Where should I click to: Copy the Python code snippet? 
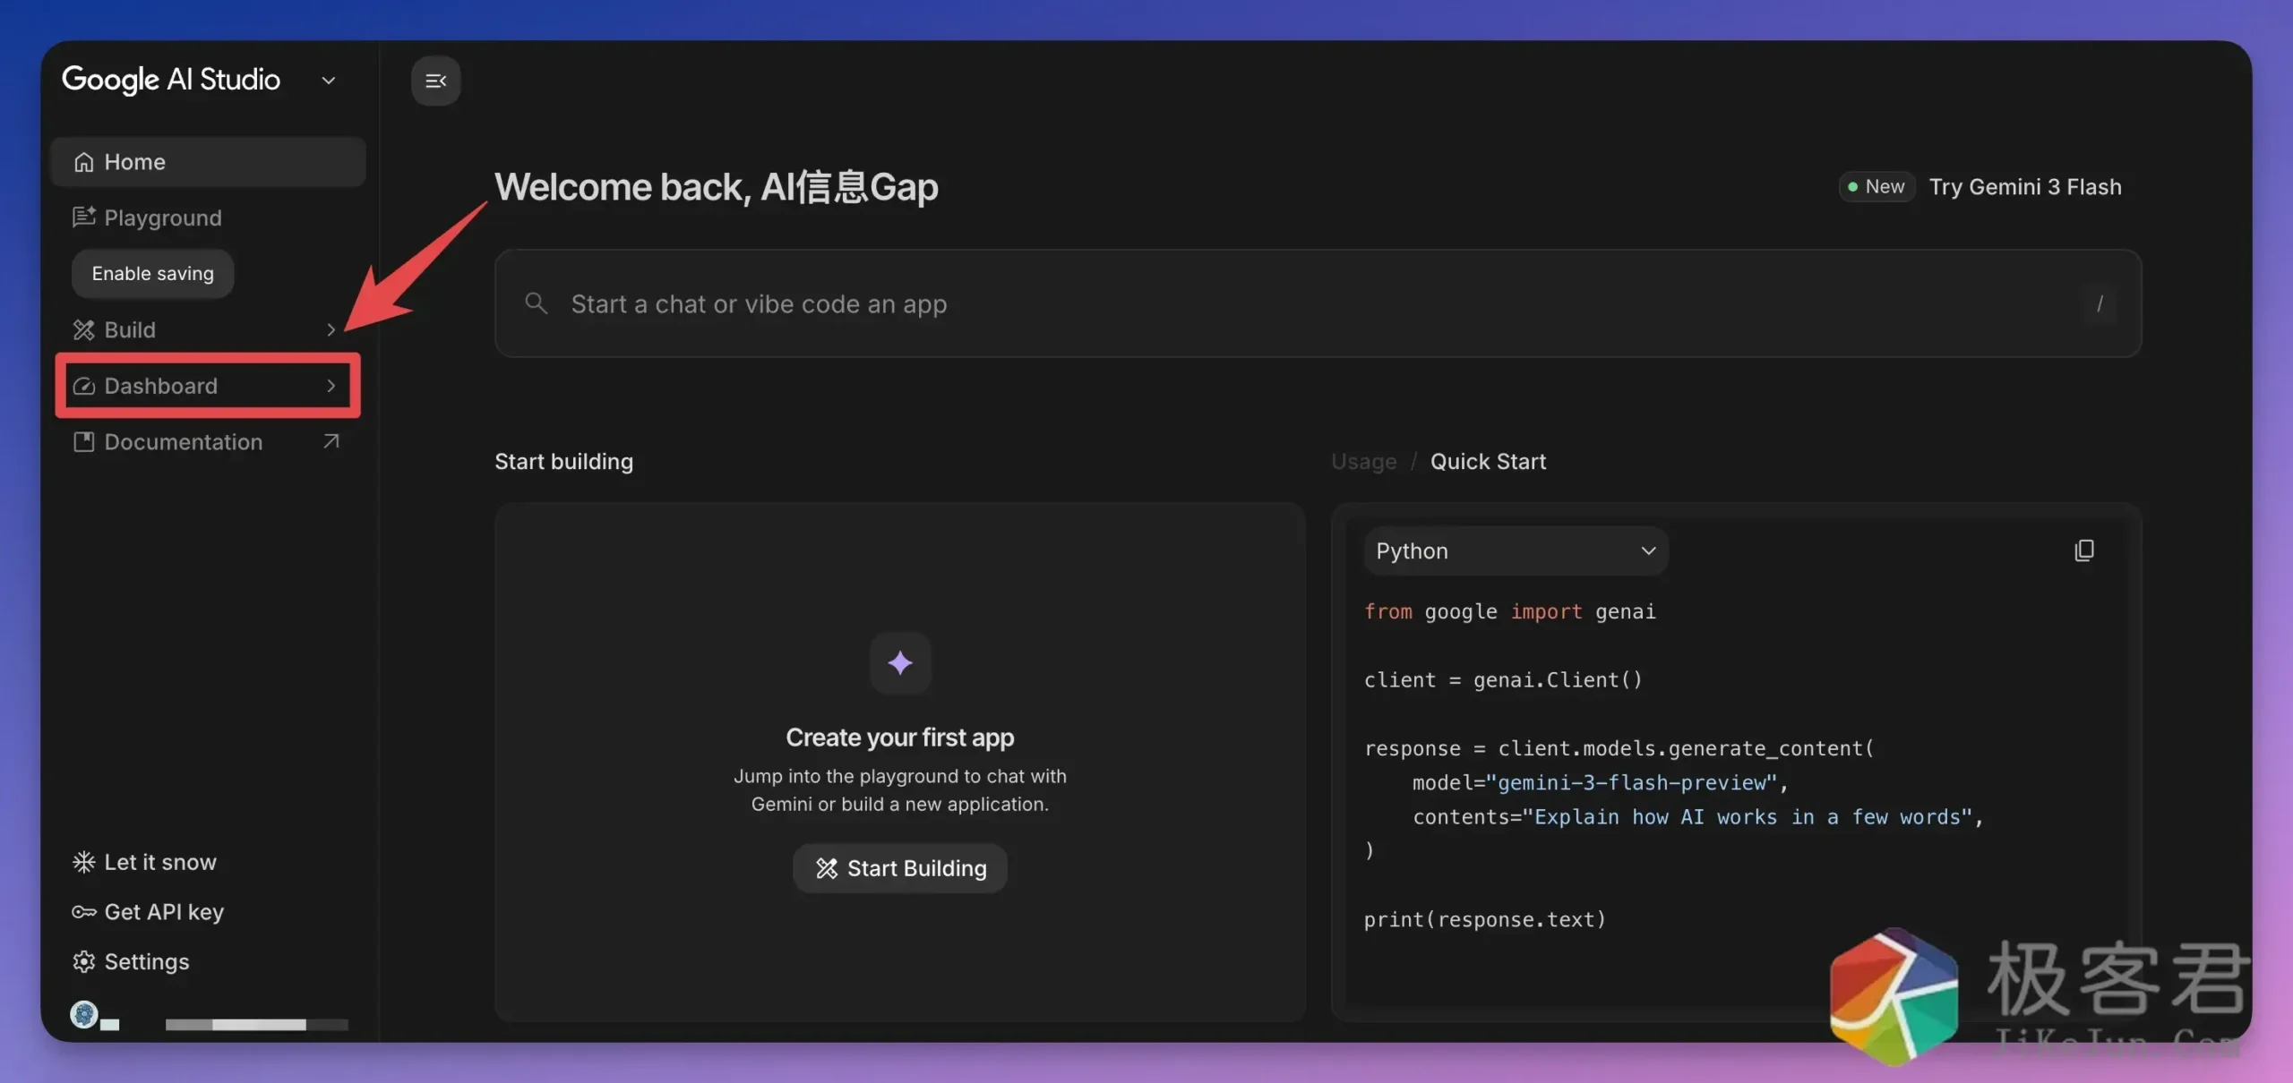point(2084,550)
